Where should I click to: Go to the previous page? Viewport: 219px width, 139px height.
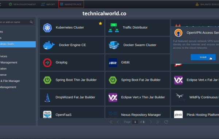tap(118, 122)
